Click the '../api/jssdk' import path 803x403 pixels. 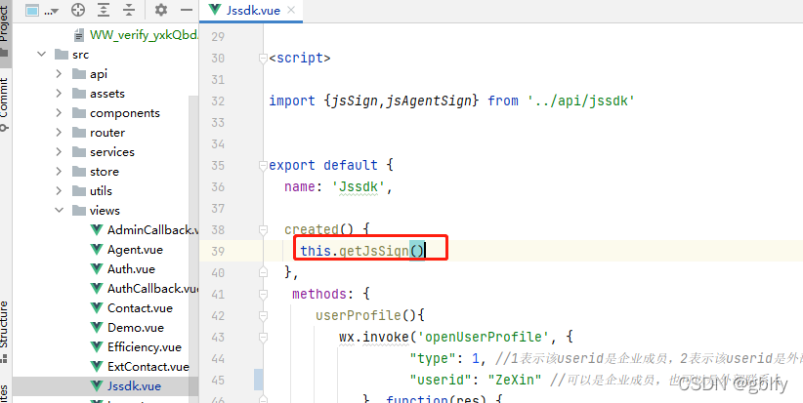point(581,101)
